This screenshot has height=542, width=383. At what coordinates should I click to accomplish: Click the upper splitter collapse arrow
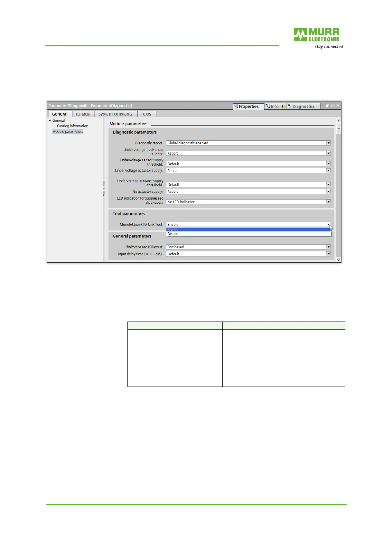(104, 185)
